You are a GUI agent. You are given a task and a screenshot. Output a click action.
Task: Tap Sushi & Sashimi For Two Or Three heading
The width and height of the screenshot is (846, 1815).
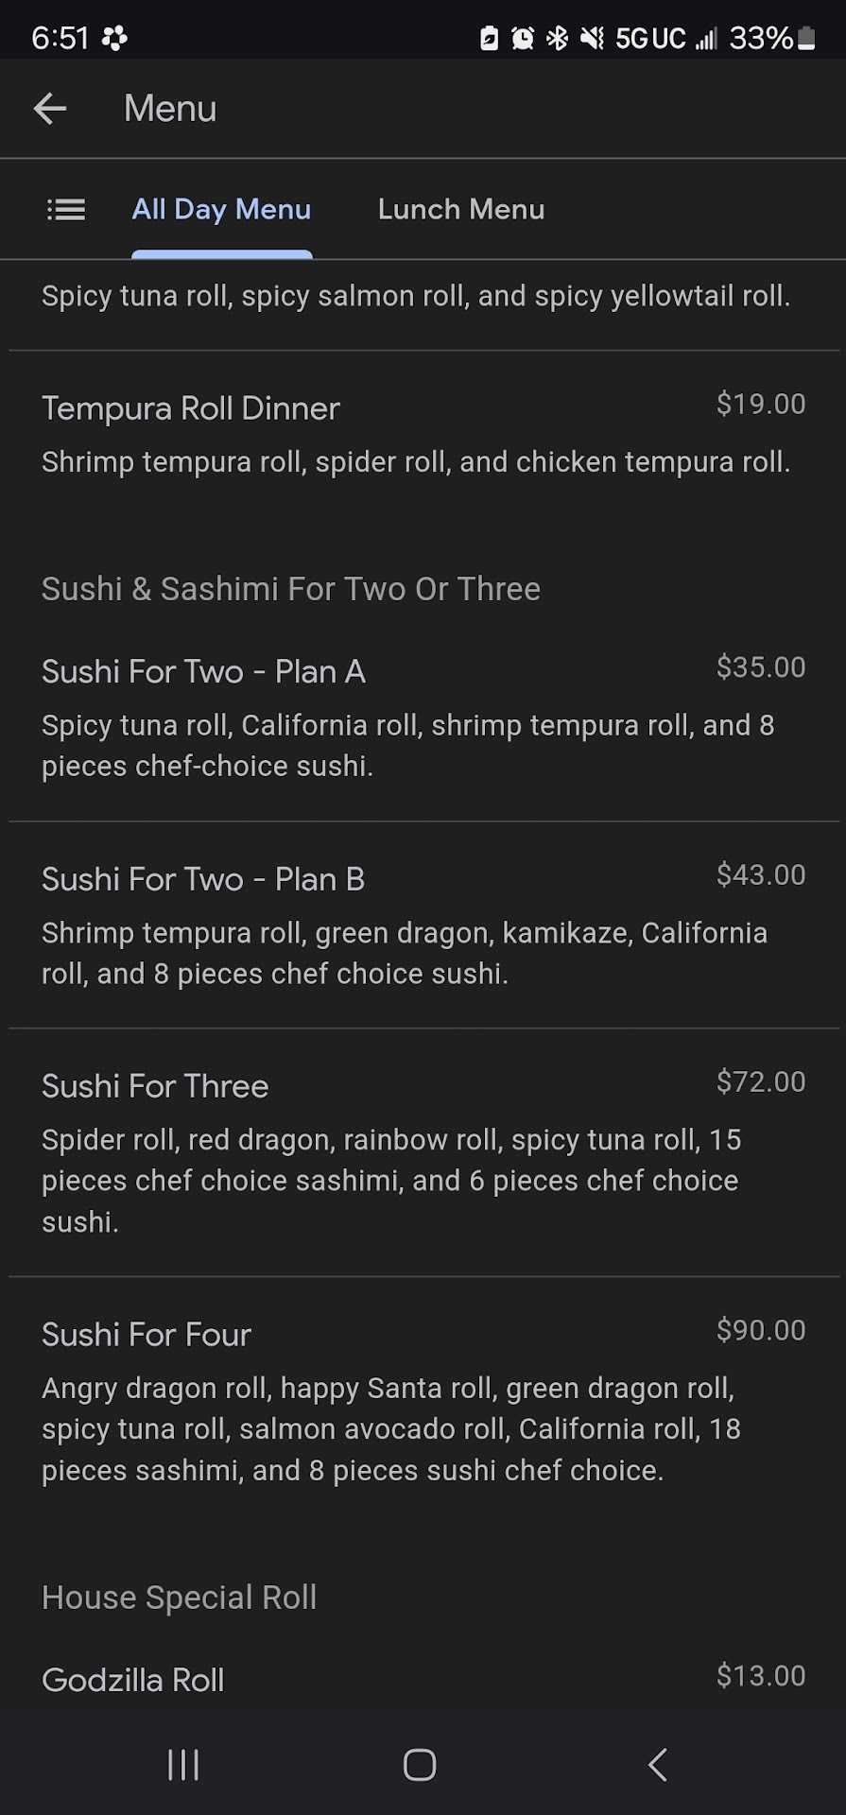coord(291,589)
